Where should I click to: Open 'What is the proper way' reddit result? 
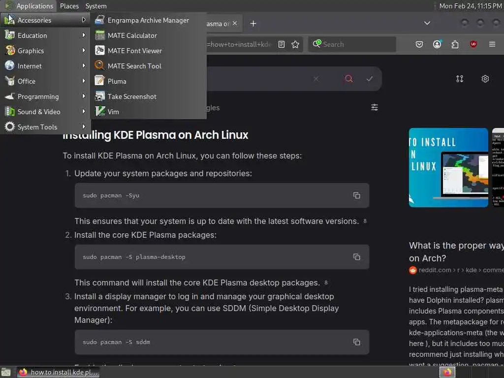(456, 252)
